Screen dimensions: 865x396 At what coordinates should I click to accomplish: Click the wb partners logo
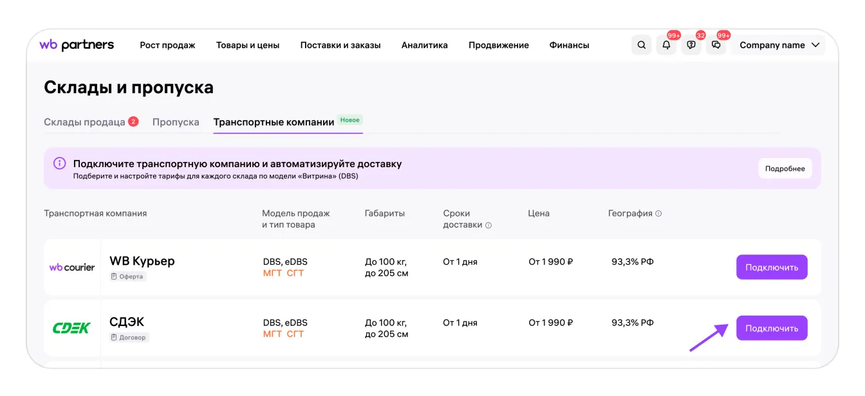point(77,45)
